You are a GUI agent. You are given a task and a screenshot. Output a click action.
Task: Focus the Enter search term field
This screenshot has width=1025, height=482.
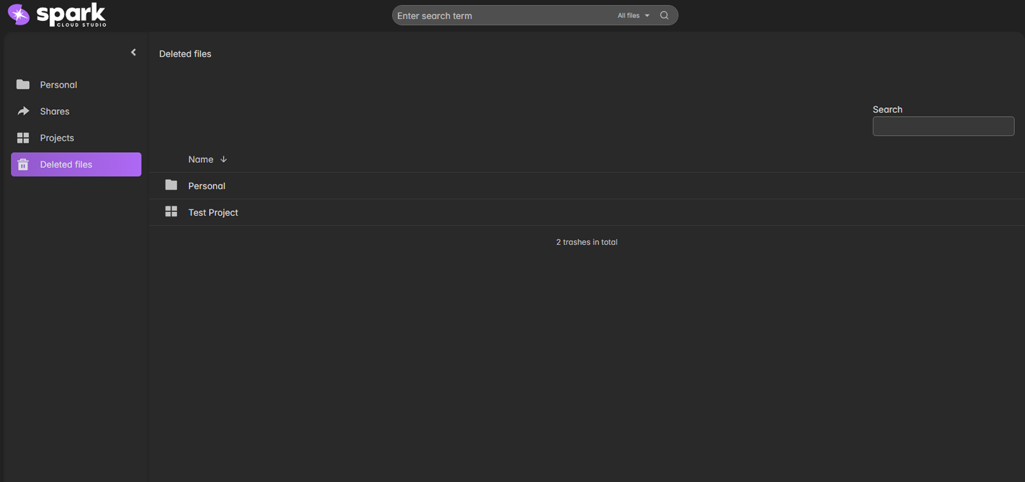(502, 16)
